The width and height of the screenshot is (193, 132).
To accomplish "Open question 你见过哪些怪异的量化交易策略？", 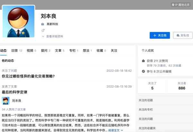I will 28,76.
